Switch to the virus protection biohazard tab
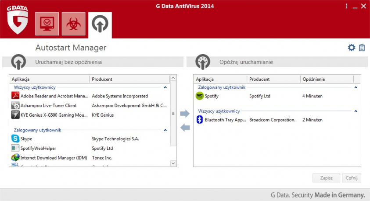This screenshot has height=201, width=370. coord(74,24)
